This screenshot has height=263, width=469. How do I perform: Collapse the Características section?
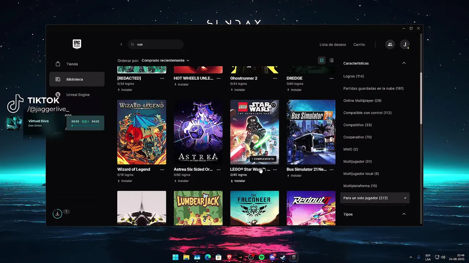[x=404, y=63]
